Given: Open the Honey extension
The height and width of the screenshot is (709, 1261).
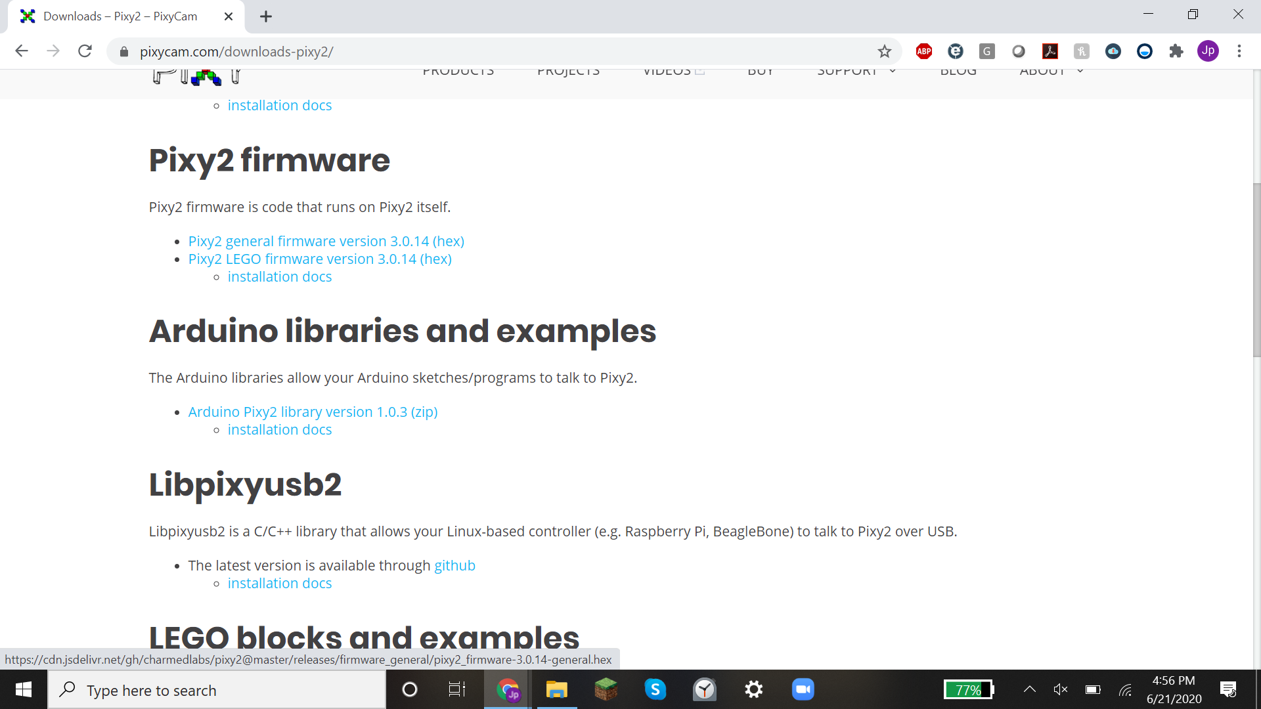Looking at the screenshot, I should (1081, 51).
